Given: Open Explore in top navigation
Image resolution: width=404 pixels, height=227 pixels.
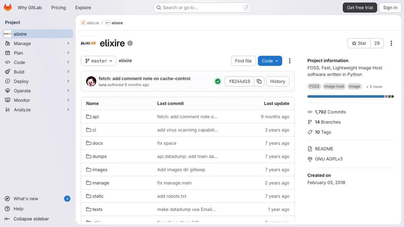Looking at the screenshot, I should point(83,7).
